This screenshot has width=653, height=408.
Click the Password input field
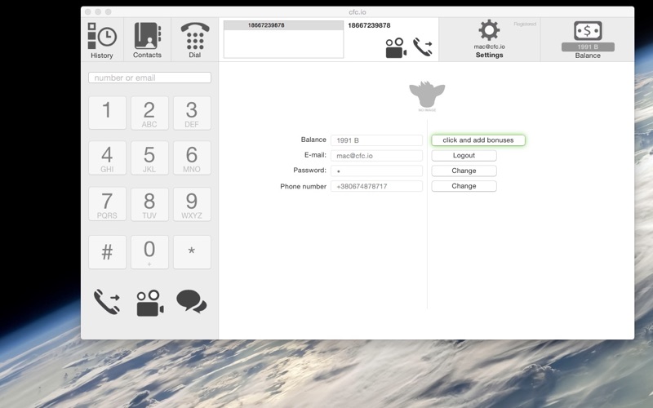click(376, 171)
